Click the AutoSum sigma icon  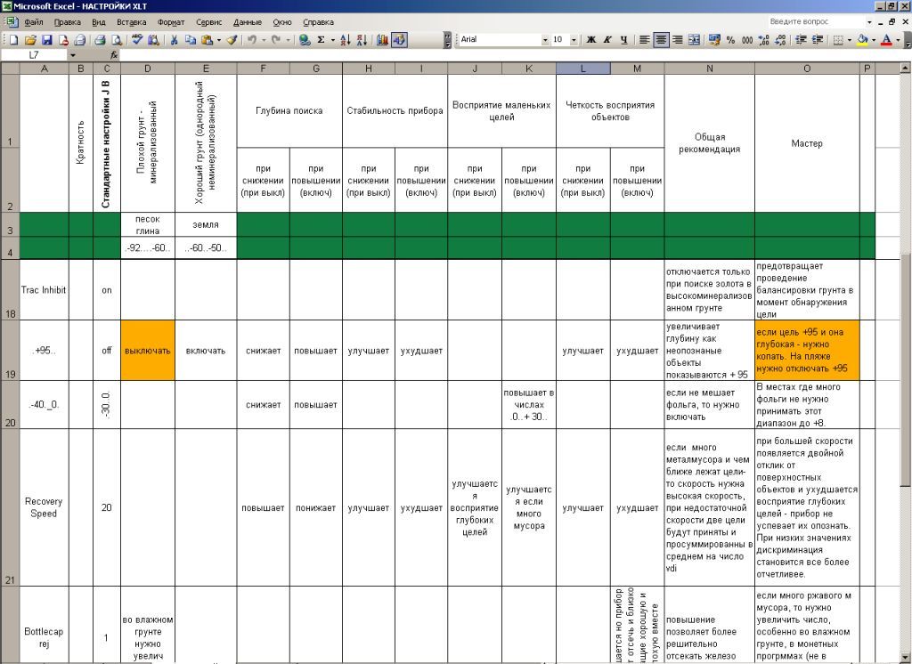click(x=321, y=40)
